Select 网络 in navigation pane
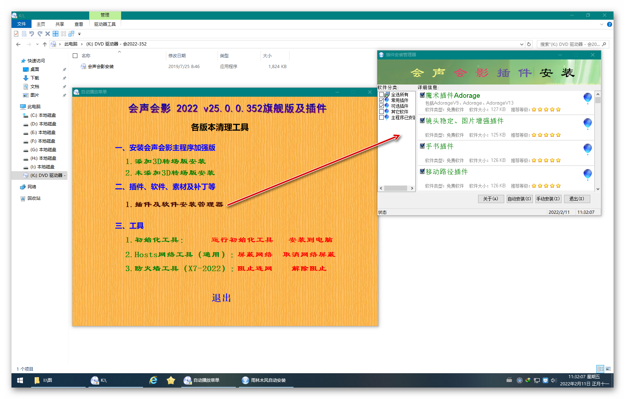The height and width of the screenshot is (399, 625). pyautogui.click(x=32, y=187)
